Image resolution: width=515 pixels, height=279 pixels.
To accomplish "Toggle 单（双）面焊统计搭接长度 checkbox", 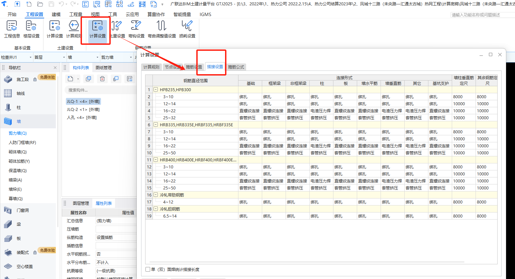I will 148,269.
